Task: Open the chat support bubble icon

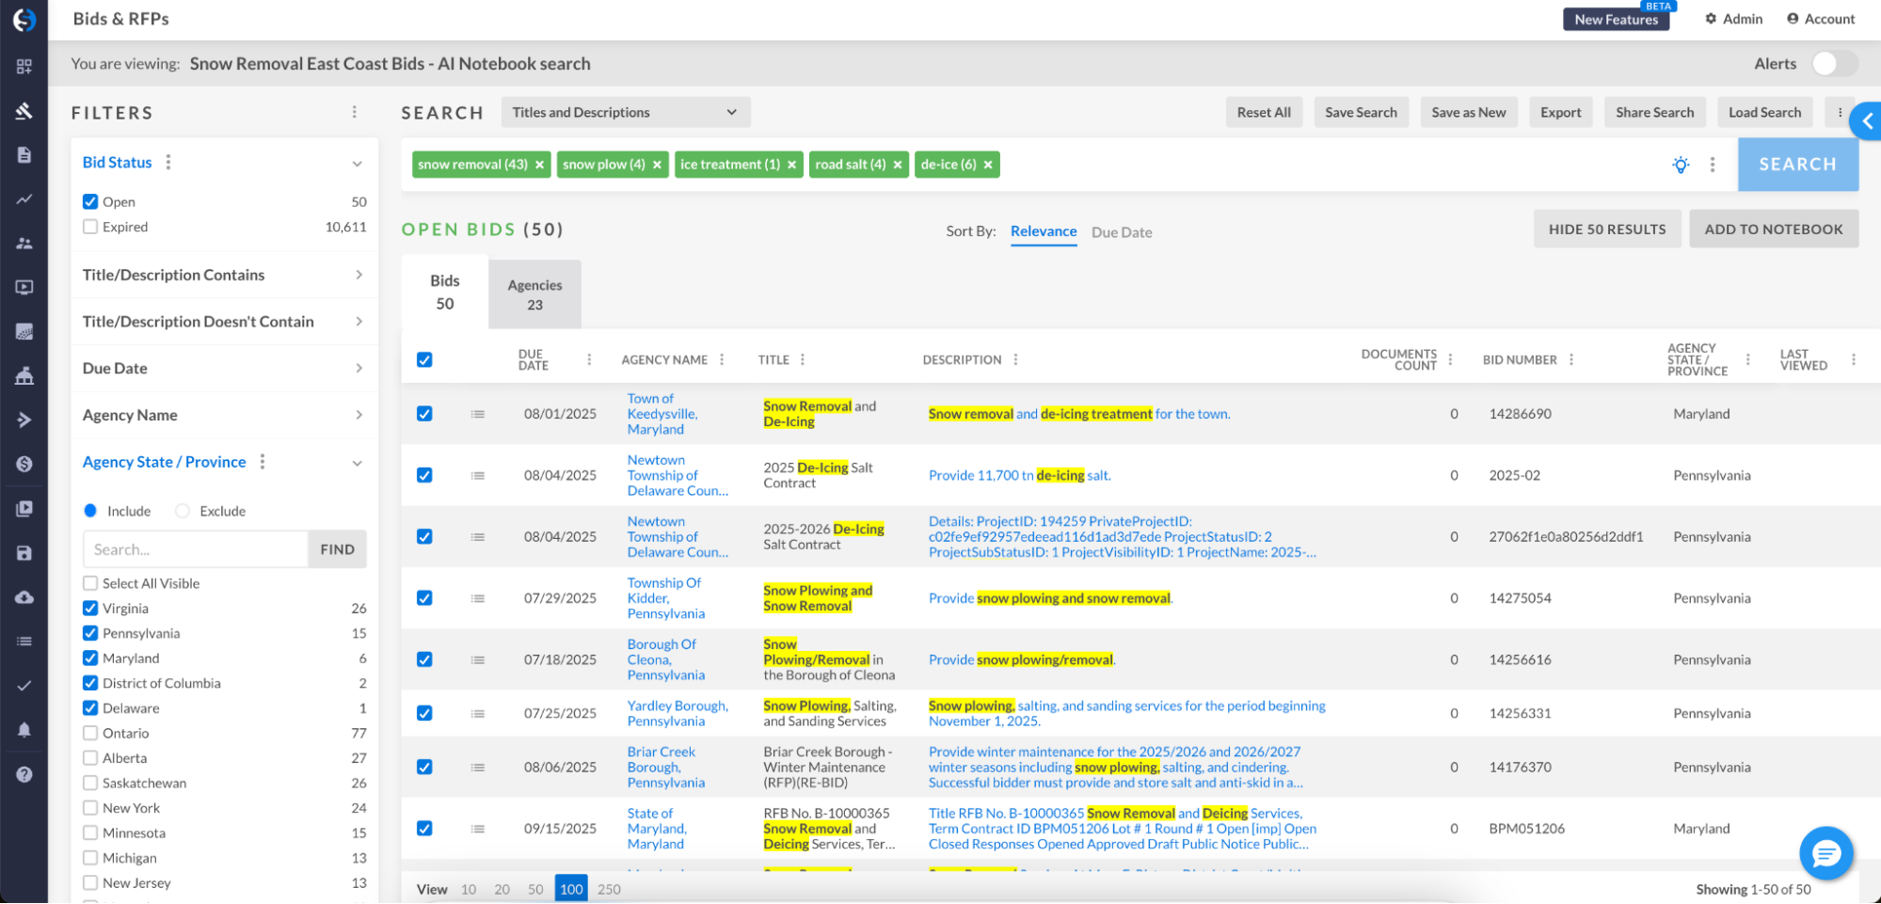Action: pos(1825,853)
